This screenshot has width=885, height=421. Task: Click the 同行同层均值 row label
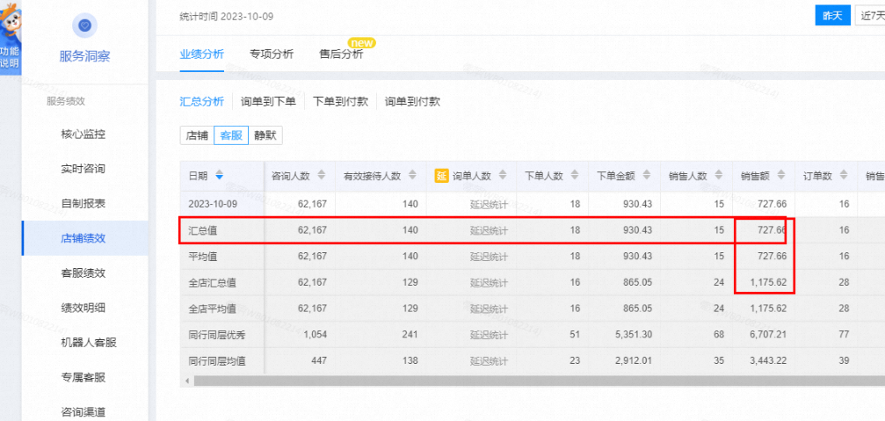pyautogui.click(x=217, y=360)
